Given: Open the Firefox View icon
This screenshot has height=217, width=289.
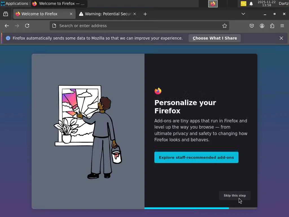Looking at the screenshot, I should pos(6,14).
